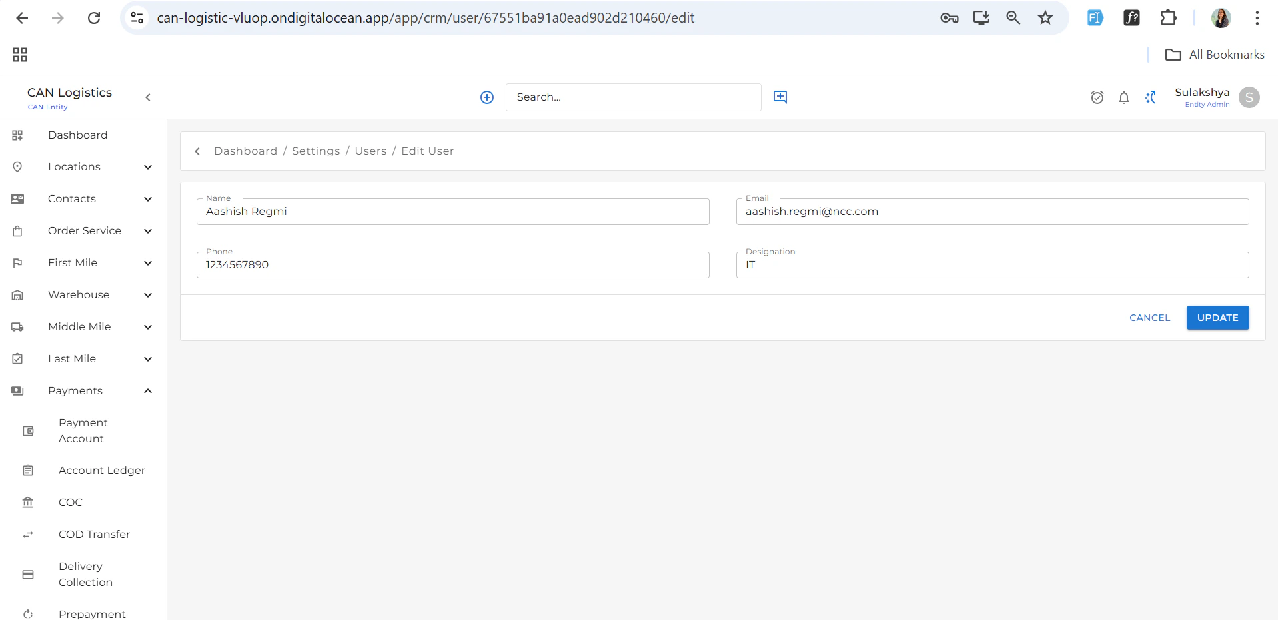1278x620 pixels.
Task: Click the CAN Logistics entity title
Action: [x=69, y=93]
